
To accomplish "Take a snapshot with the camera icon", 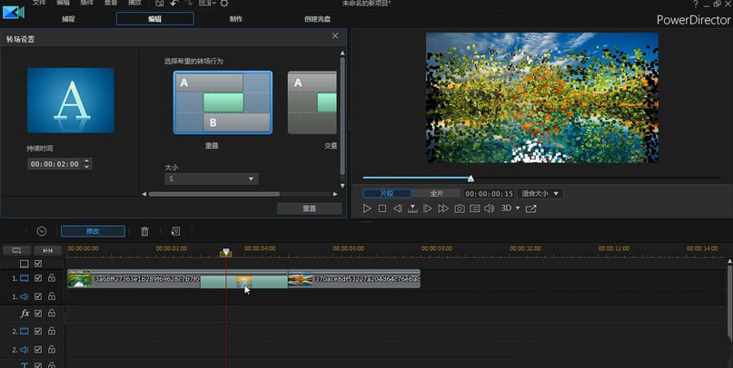I will click(x=460, y=208).
